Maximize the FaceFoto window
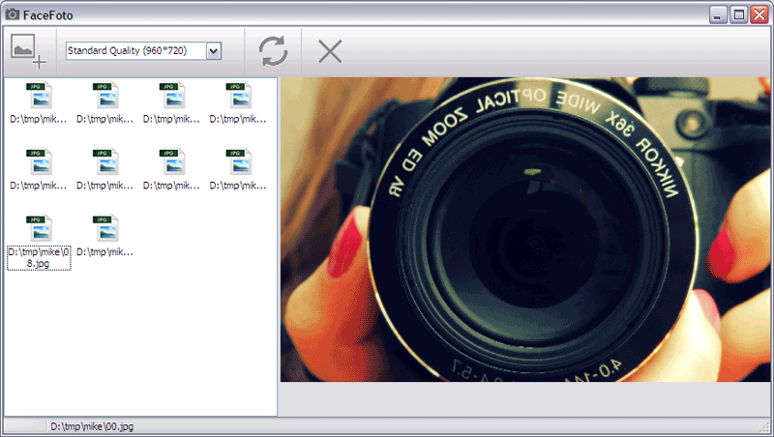 click(x=739, y=15)
